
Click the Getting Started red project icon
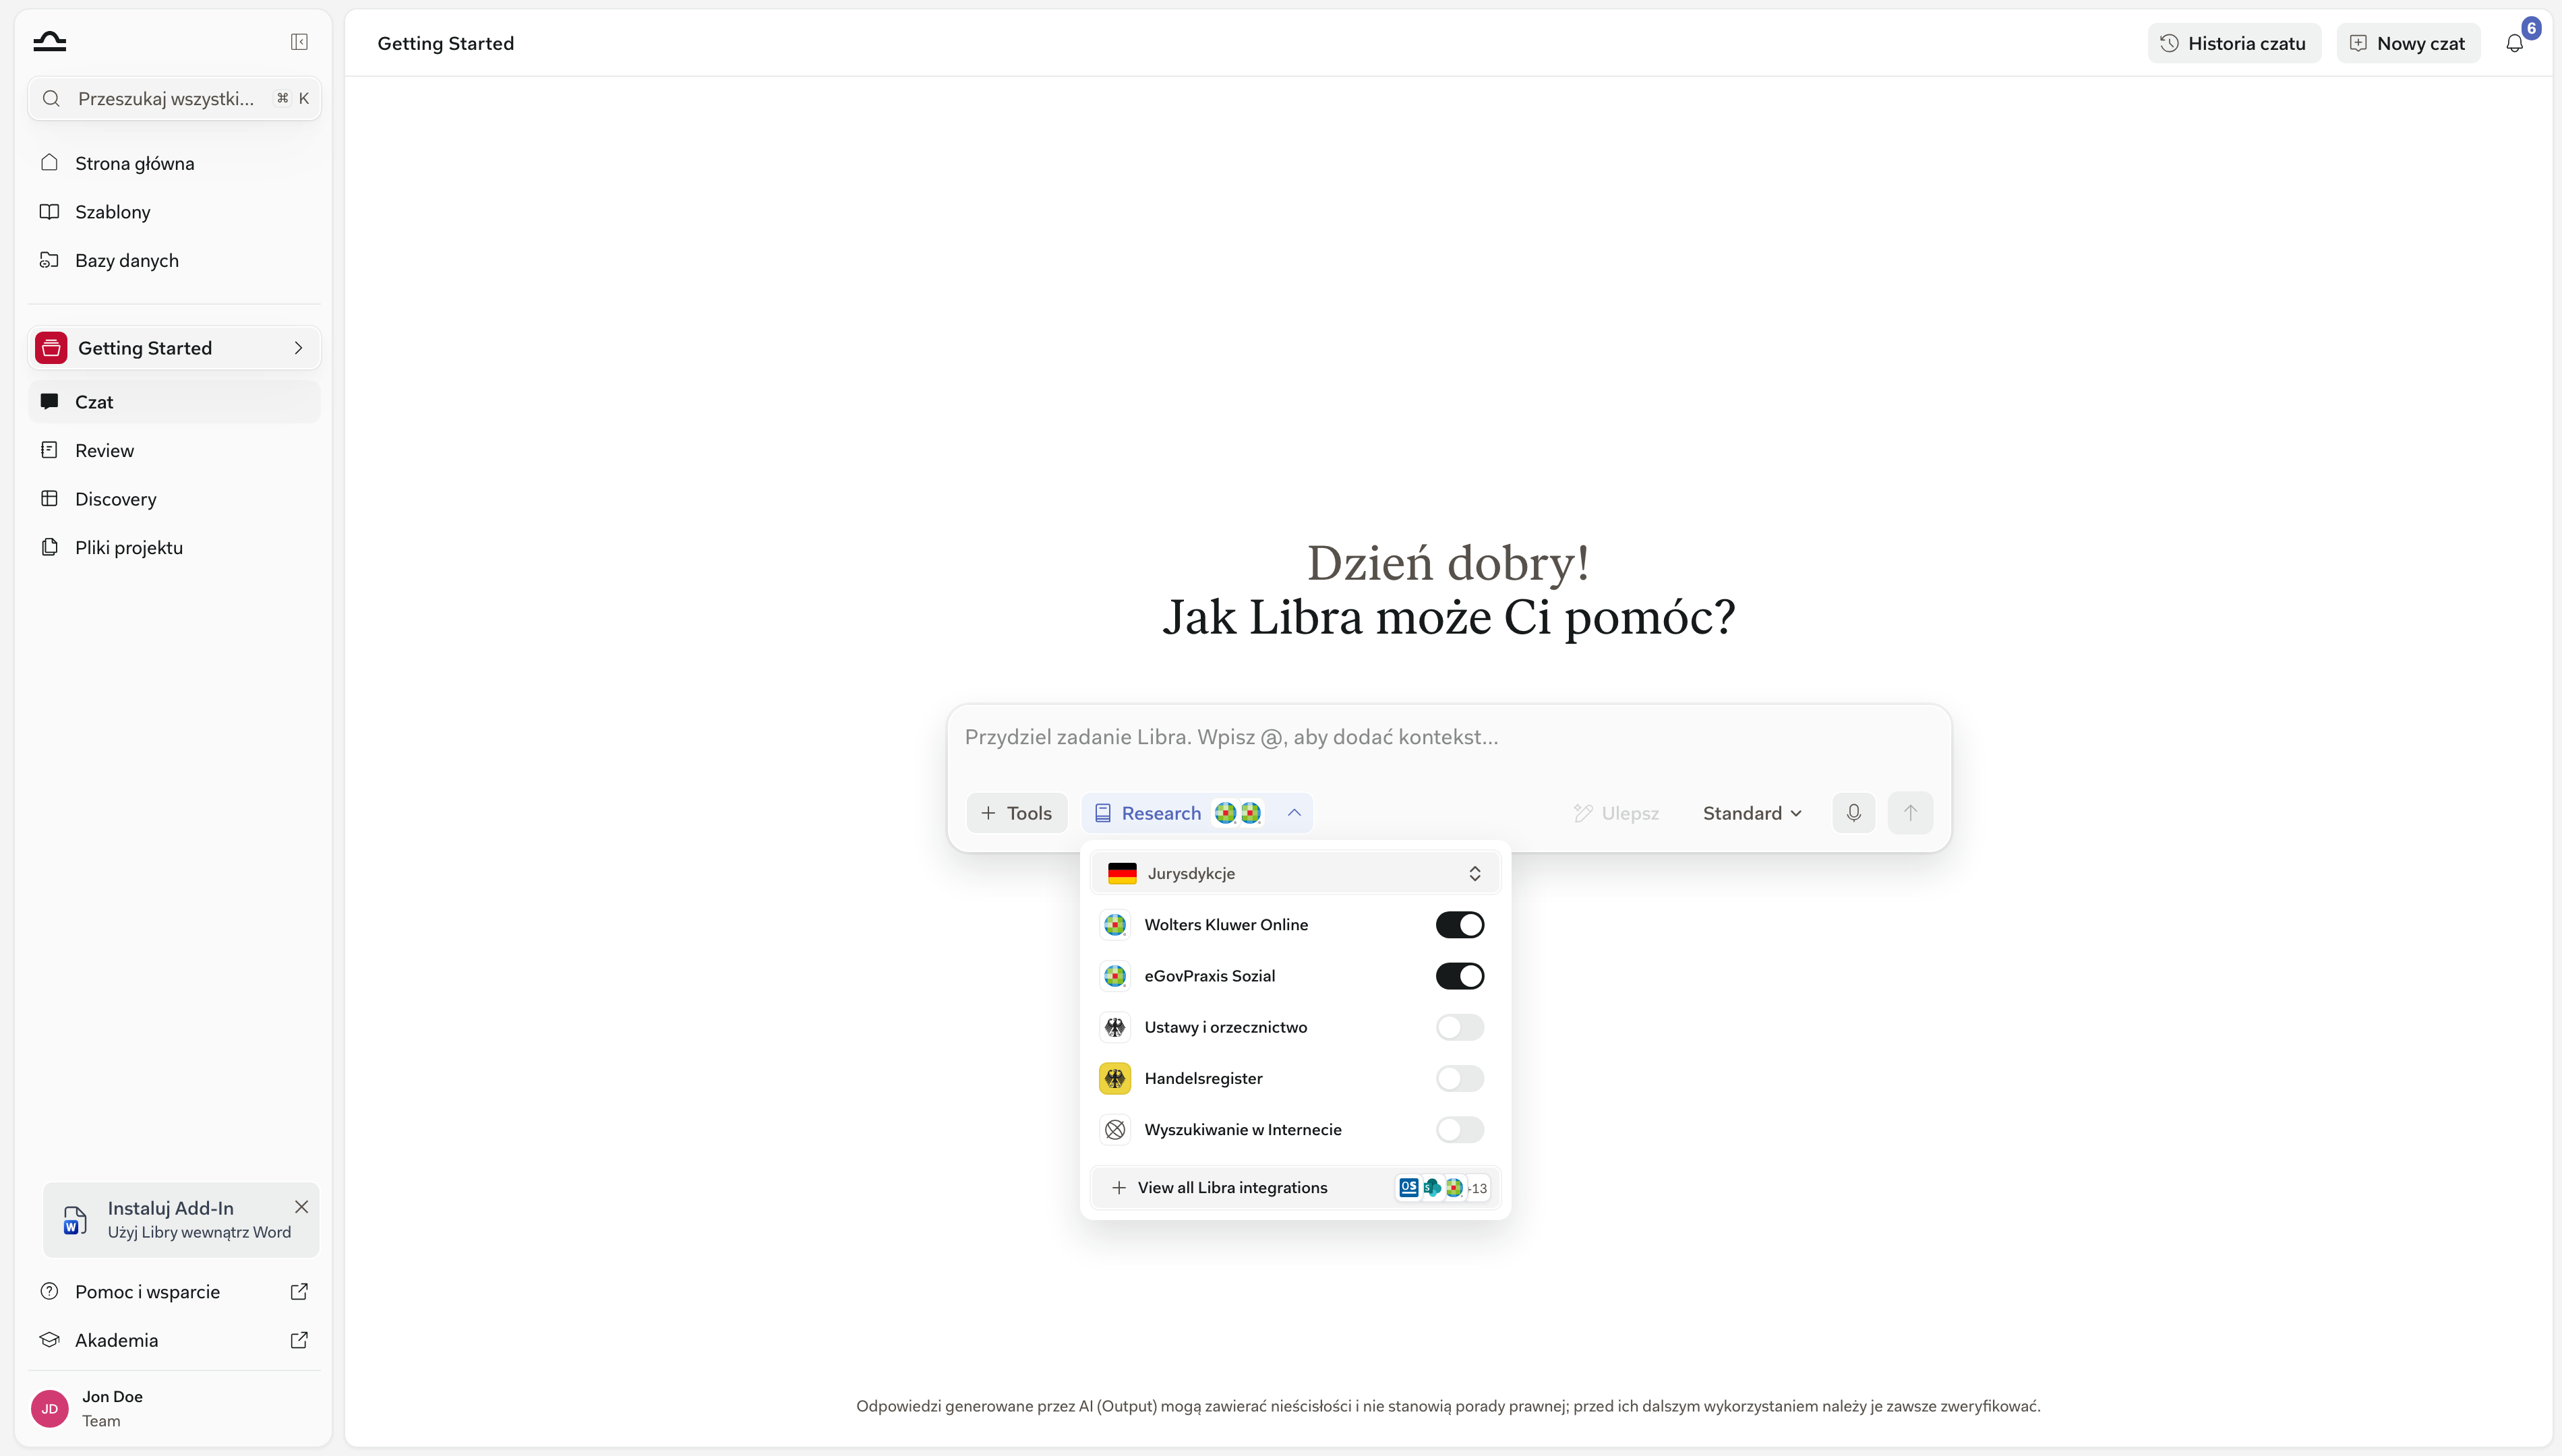[51, 348]
